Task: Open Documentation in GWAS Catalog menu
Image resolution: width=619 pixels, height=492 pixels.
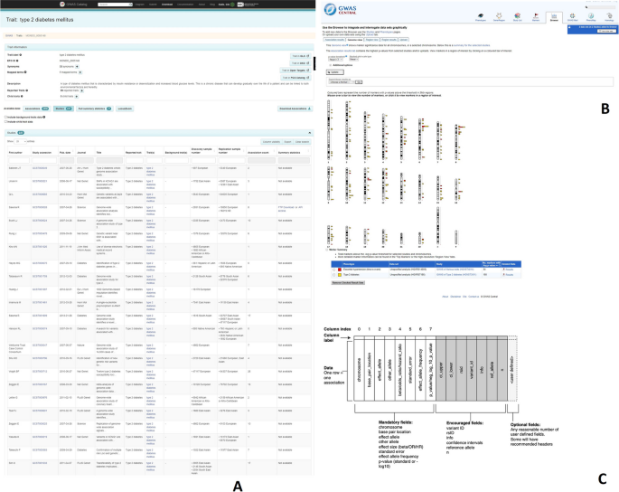Action: coord(185,5)
